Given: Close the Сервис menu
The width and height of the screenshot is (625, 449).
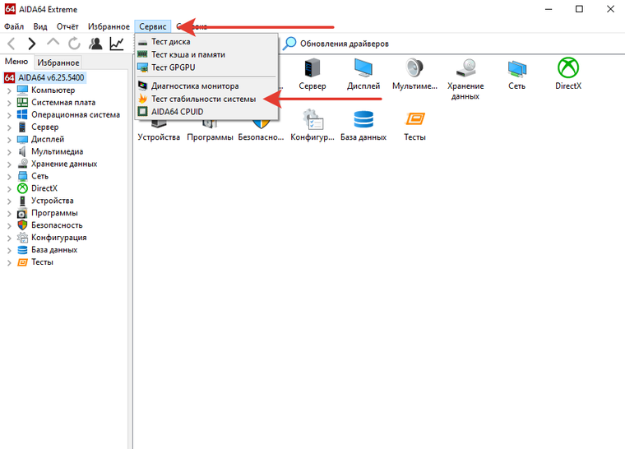Looking at the screenshot, I should tap(153, 26).
